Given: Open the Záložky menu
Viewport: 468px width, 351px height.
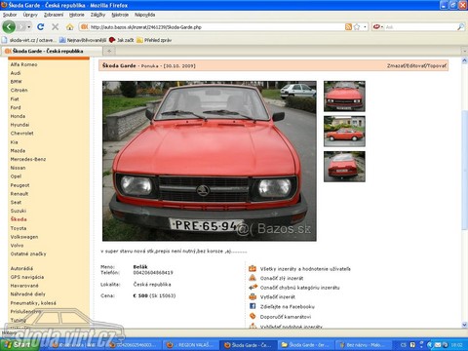Looking at the screenshot, I should coord(97,15).
